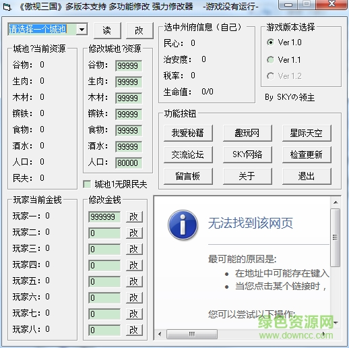This screenshot has width=349, height=348.
Task: Click 改 button in the 玩家四 row
Action: click(x=134, y=265)
